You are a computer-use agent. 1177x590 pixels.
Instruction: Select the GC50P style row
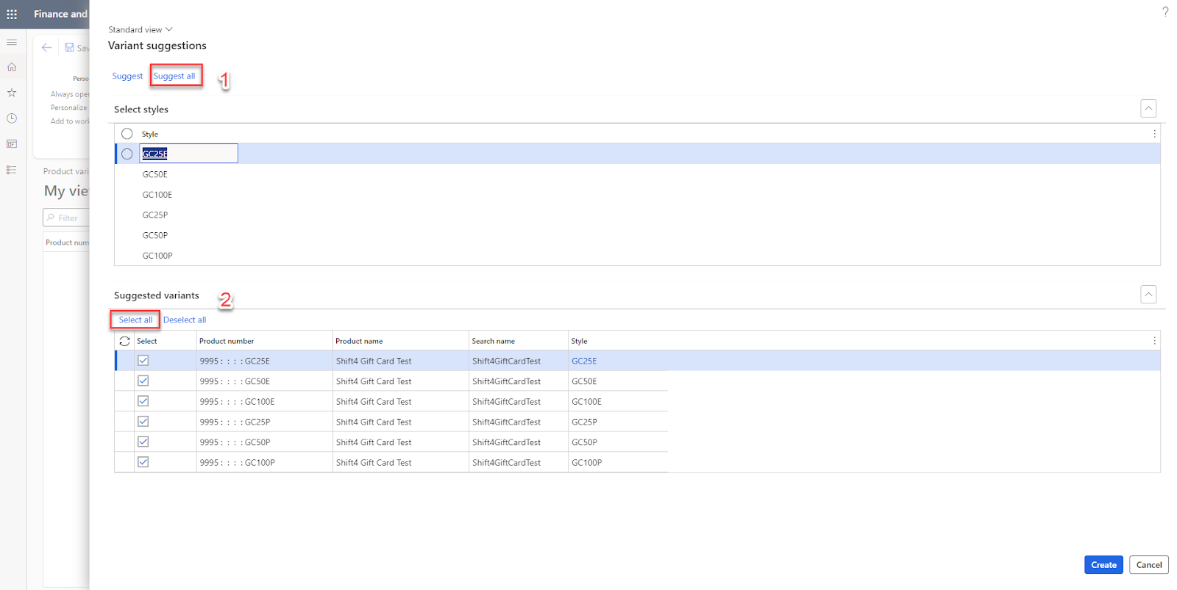point(155,235)
